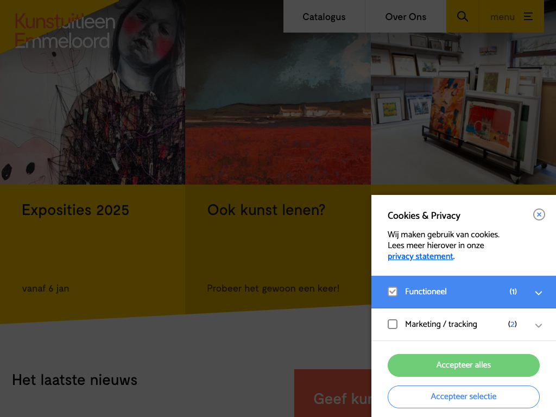Open the Ook kunst lenen? tile

click(278, 248)
